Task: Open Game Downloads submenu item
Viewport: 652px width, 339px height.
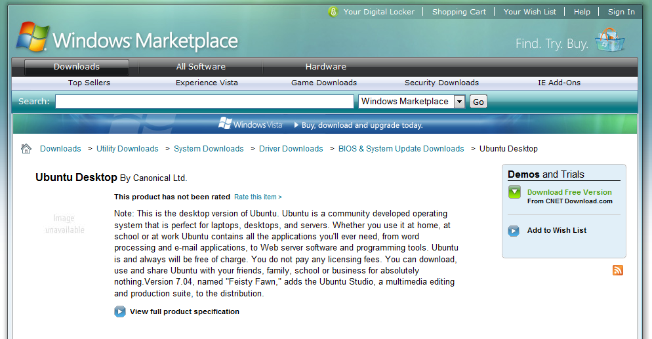Action: 324,83
